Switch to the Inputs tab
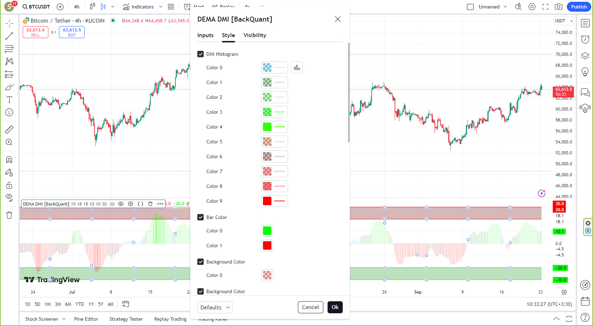Image resolution: width=593 pixels, height=326 pixels. (205, 35)
